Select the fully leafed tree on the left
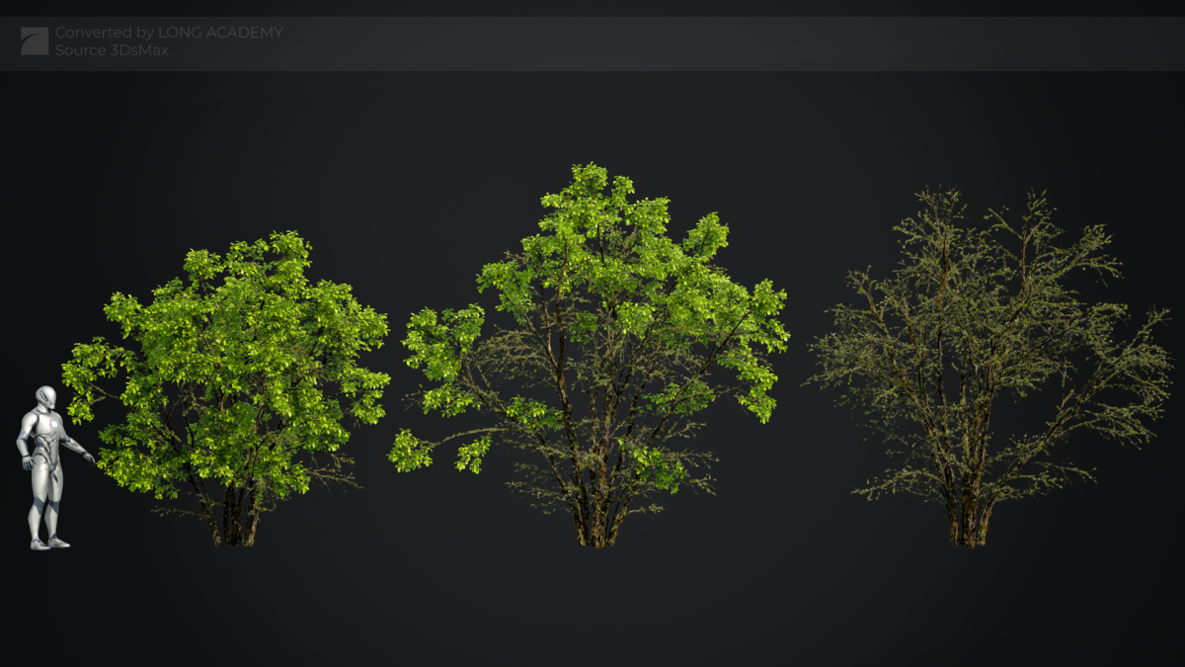Viewport: 1185px width, 667px height. [232, 375]
